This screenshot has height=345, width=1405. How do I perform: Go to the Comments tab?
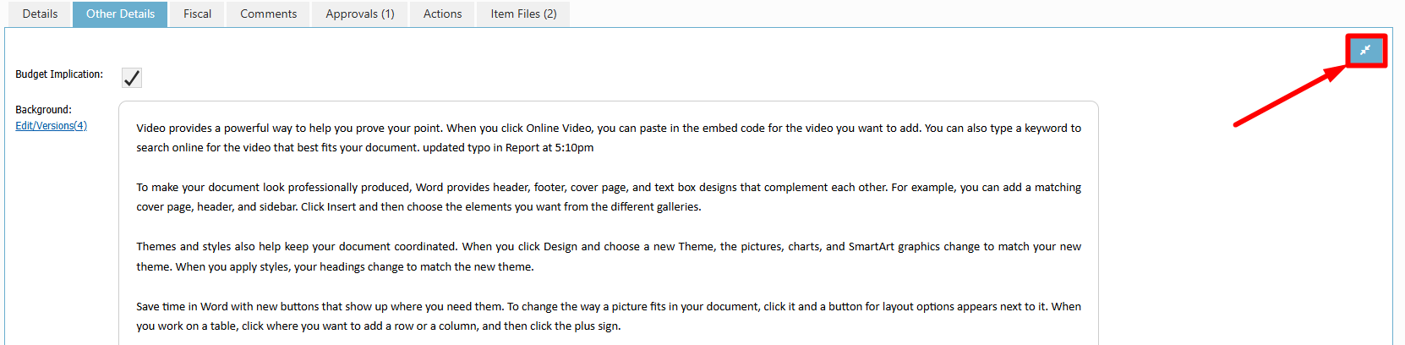[268, 14]
